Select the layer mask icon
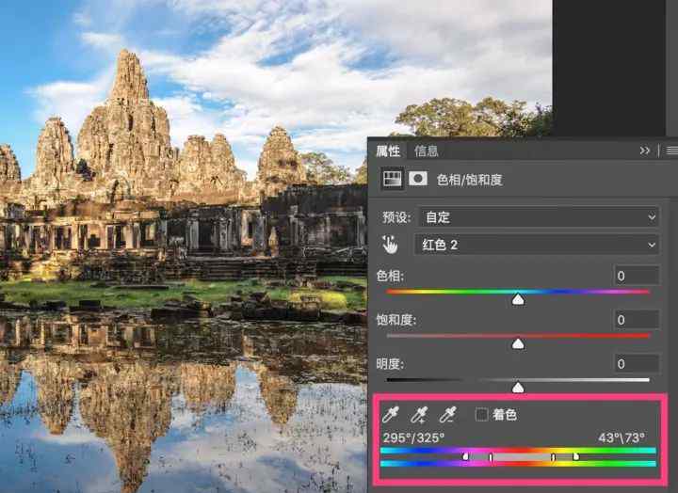 click(x=418, y=179)
